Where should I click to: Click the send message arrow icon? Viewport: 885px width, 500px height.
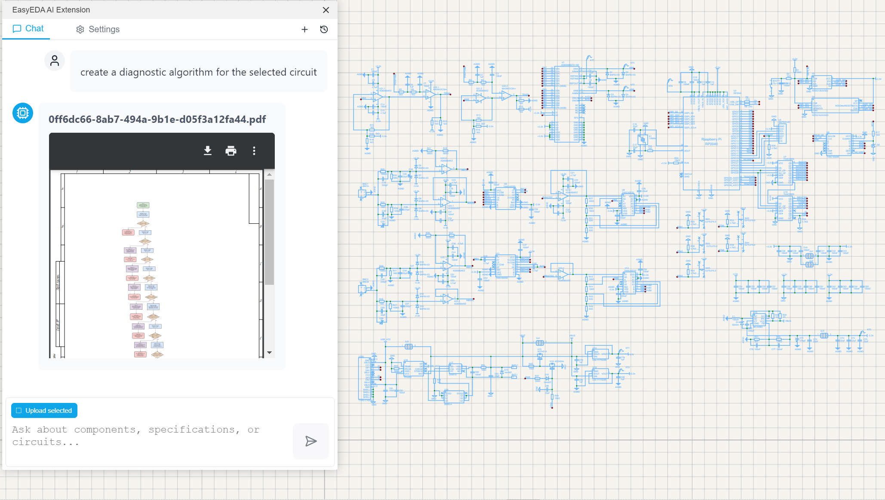(310, 441)
